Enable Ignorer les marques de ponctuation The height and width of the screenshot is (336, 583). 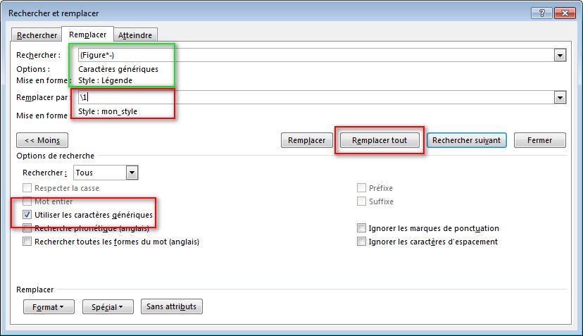coord(362,228)
